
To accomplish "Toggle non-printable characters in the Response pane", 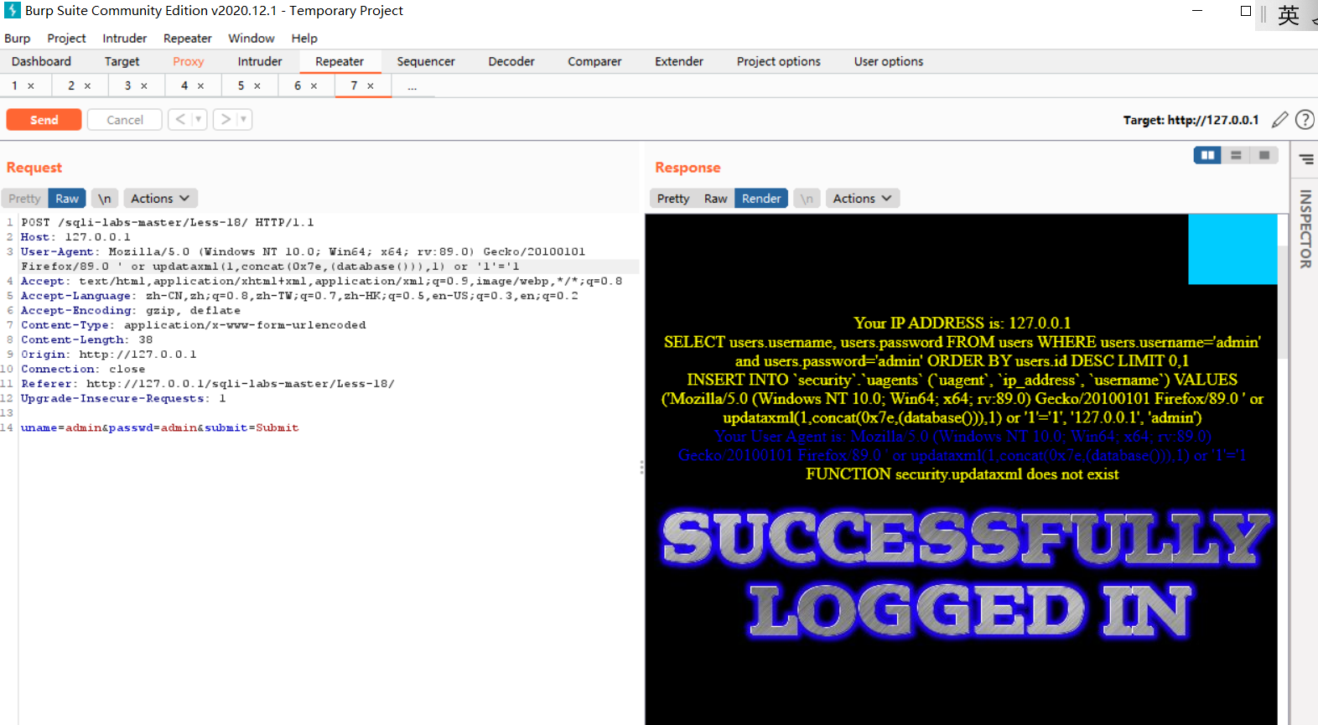I will click(x=807, y=199).
